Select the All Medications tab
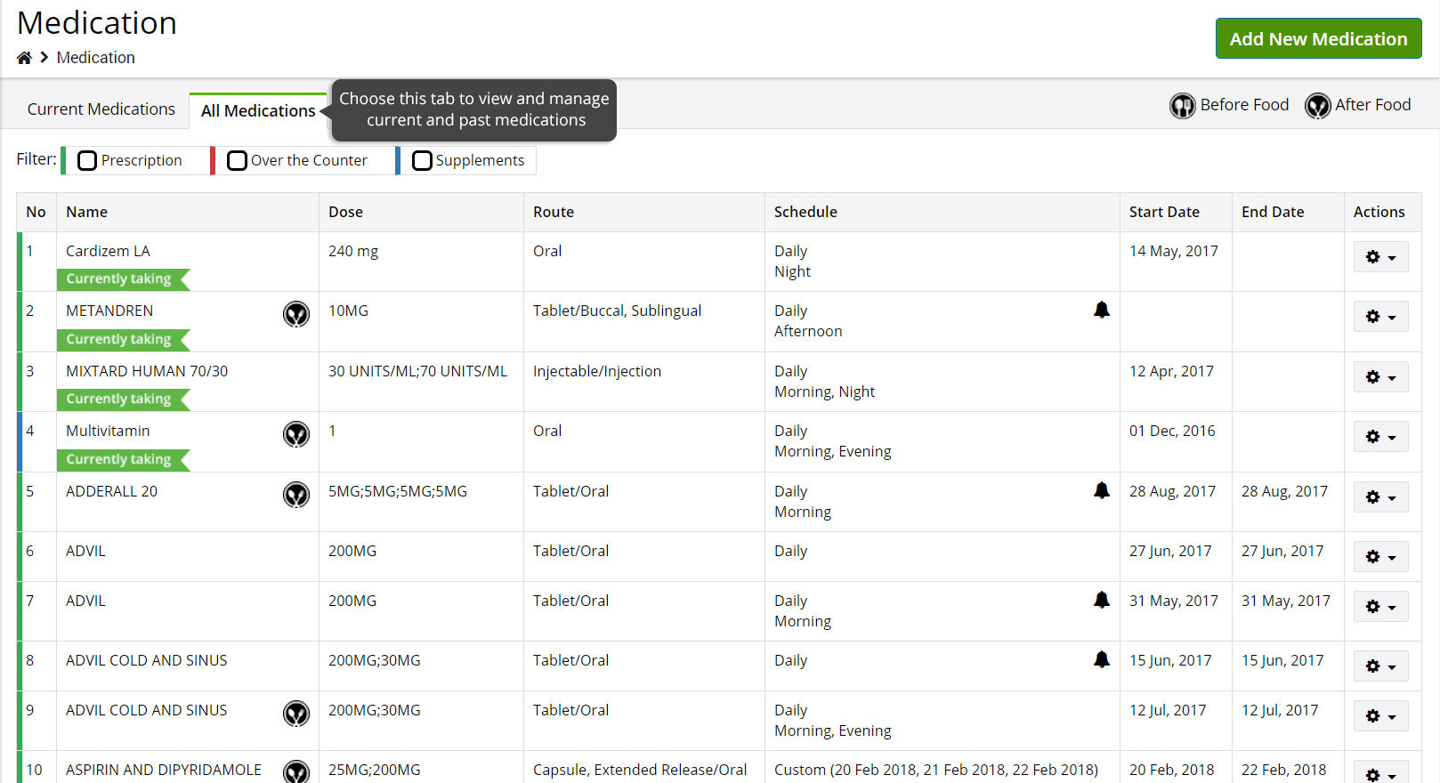The width and height of the screenshot is (1440, 783). (258, 110)
